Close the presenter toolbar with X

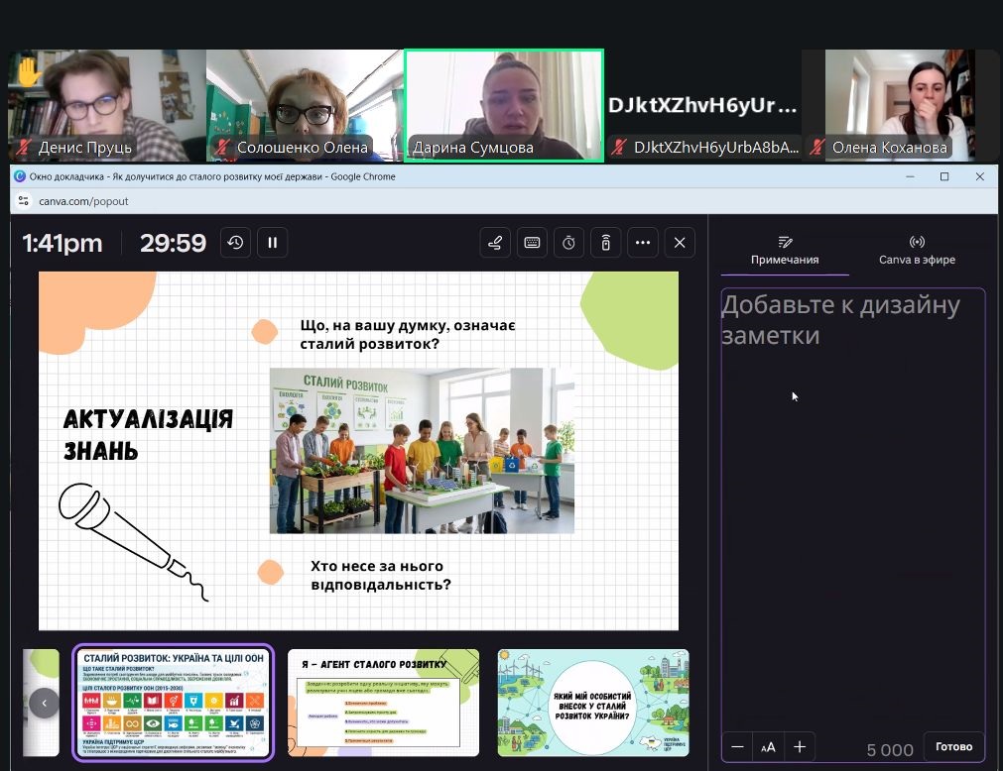[680, 243]
